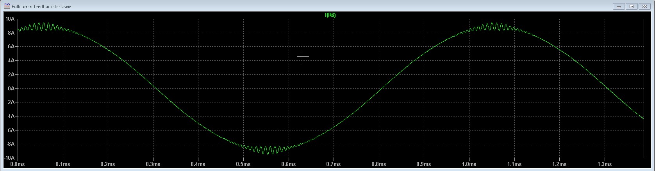655x171 pixels.
Task: Click the 0.9ms time axis label
Action: [424, 164]
